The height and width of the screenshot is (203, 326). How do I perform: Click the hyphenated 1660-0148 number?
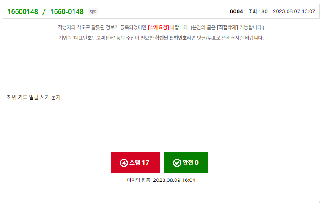[67, 11]
